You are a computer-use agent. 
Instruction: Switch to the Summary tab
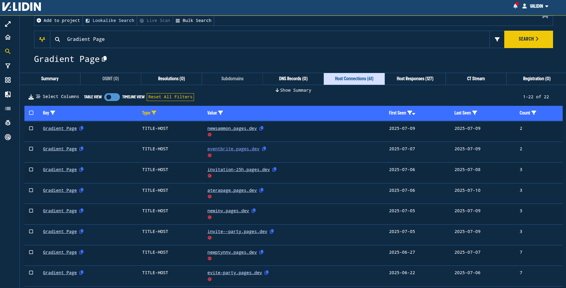coord(50,79)
